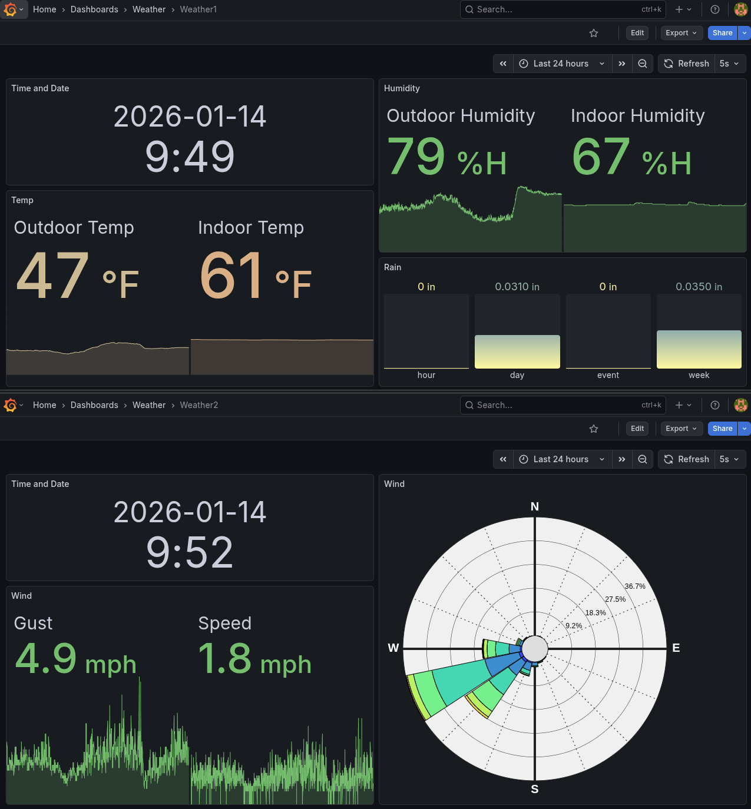
Task: Click the Indoor Humidity 67 %H value
Action: click(x=631, y=157)
